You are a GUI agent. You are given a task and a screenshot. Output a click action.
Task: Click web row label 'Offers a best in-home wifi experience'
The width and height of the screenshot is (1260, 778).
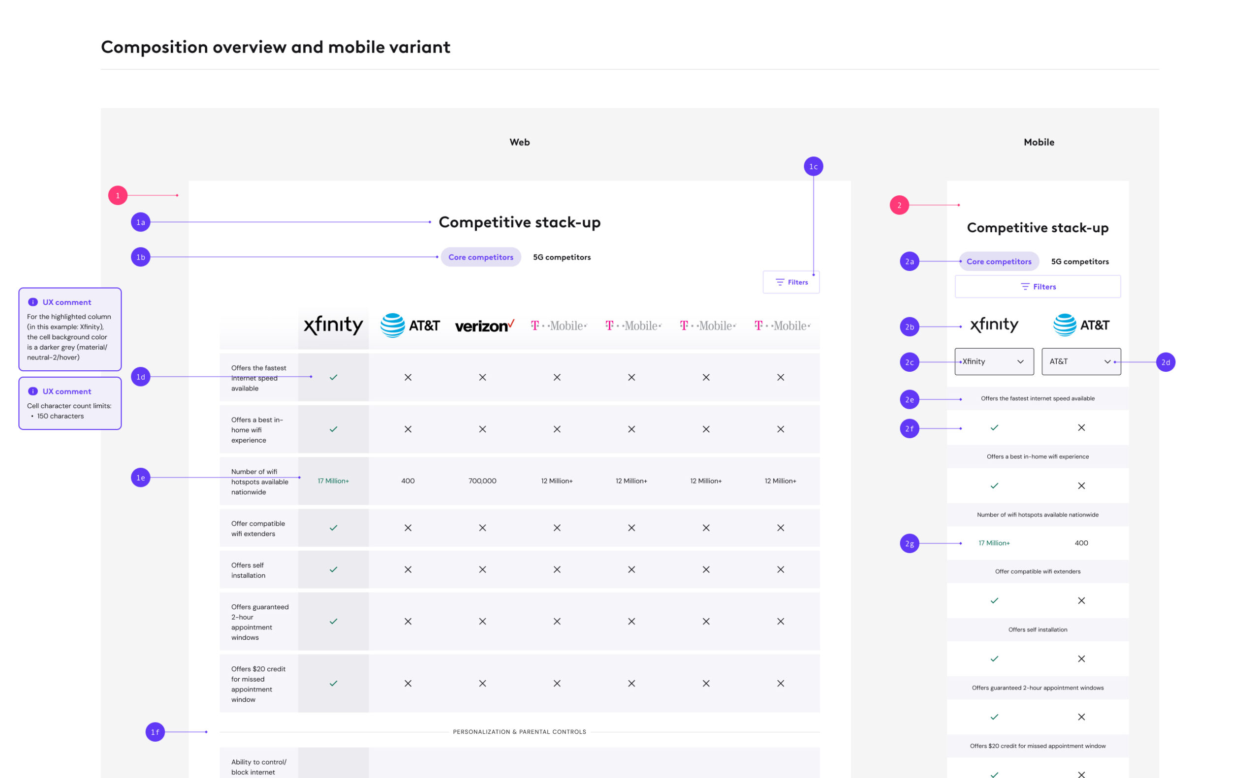(x=257, y=430)
